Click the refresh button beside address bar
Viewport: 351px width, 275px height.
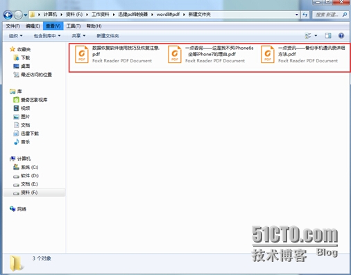pos(305,15)
